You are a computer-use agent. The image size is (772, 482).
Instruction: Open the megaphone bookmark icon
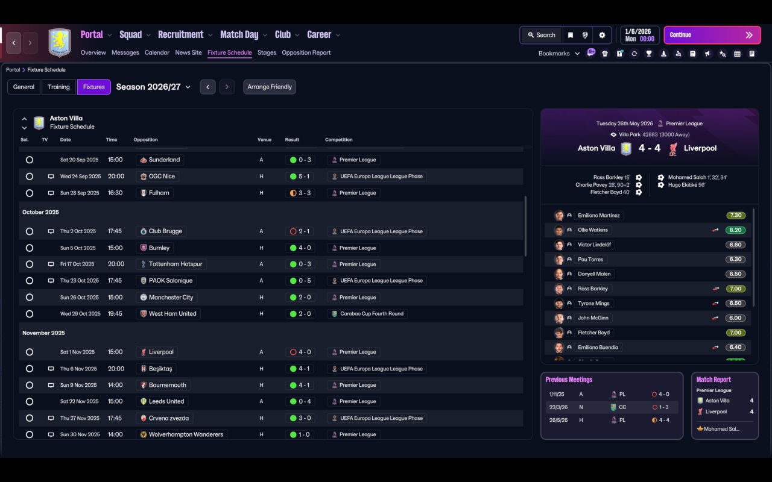click(x=707, y=54)
